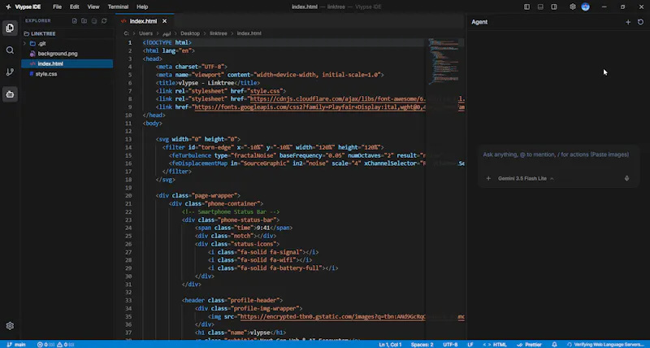Open style.css in the explorer

[67, 74]
